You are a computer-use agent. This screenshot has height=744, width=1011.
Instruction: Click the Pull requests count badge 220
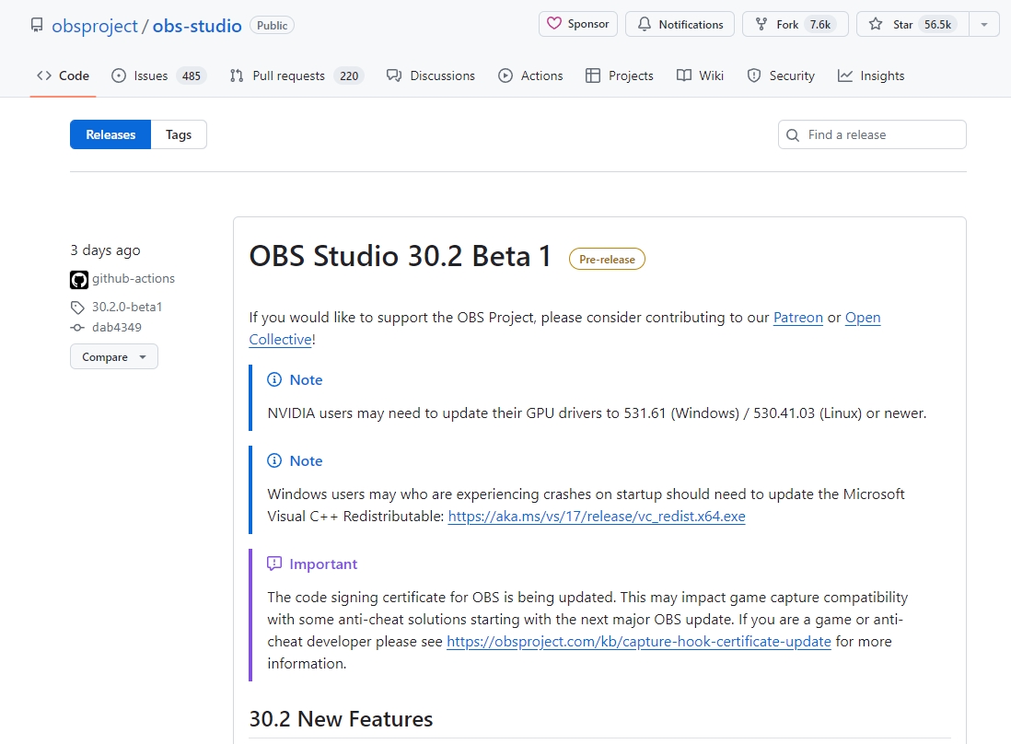(349, 76)
